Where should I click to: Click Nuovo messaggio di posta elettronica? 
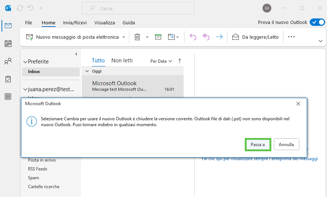pos(72,37)
